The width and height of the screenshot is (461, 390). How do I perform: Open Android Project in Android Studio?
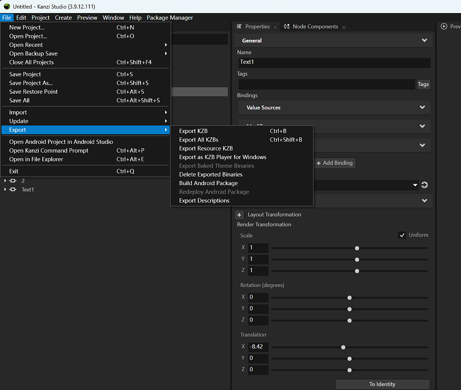[x=85, y=142]
